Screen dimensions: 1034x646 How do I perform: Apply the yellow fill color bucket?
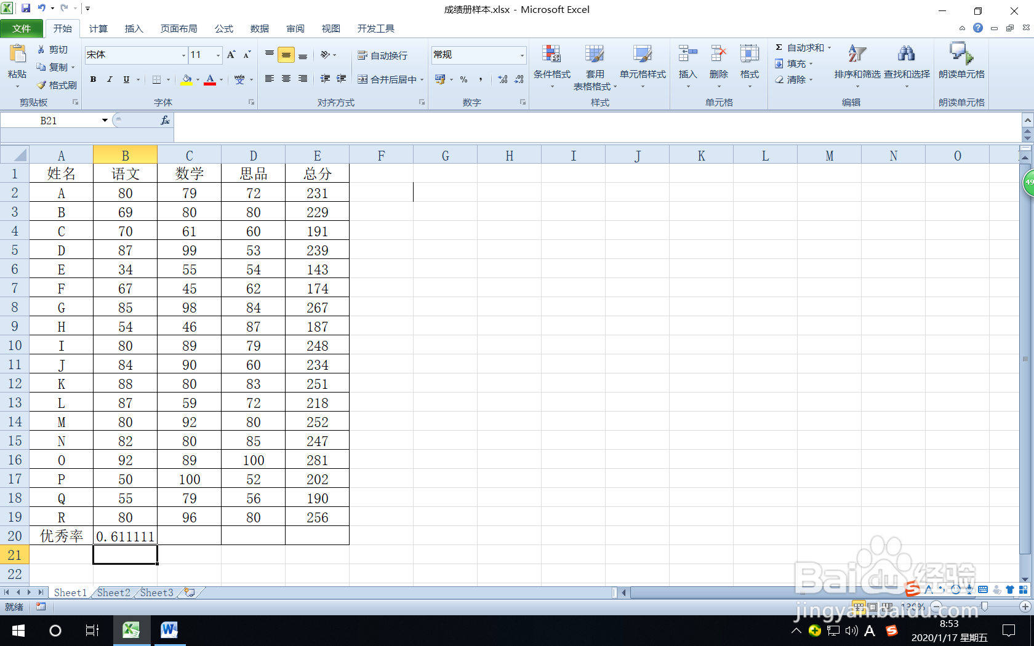click(x=186, y=79)
